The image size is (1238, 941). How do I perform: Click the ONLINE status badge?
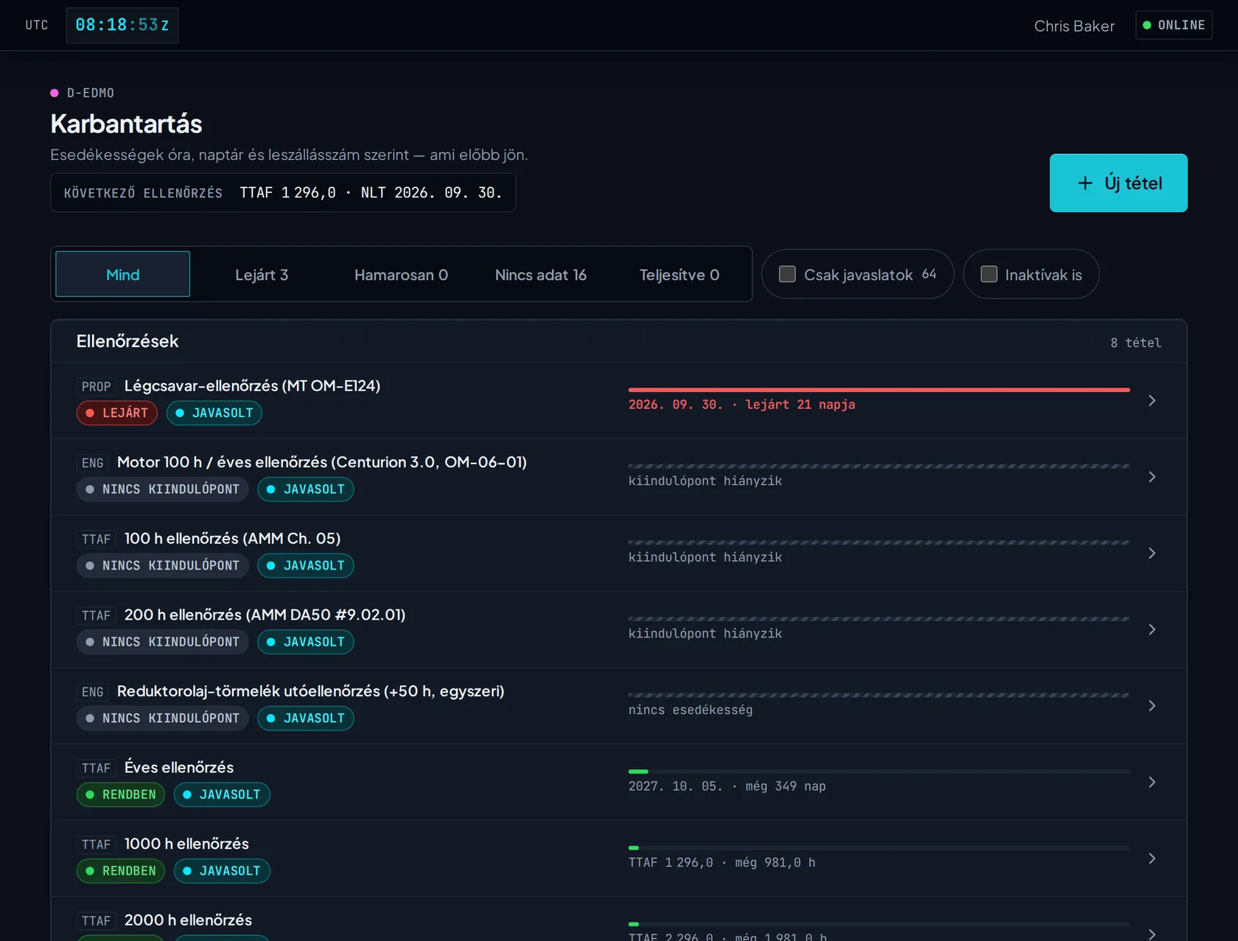(1174, 25)
